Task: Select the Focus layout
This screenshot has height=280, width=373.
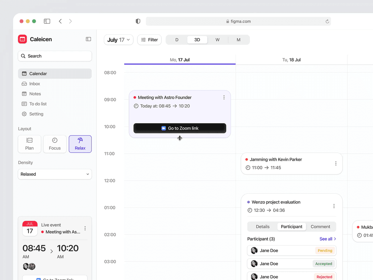Action: click(x=55, y=144)
